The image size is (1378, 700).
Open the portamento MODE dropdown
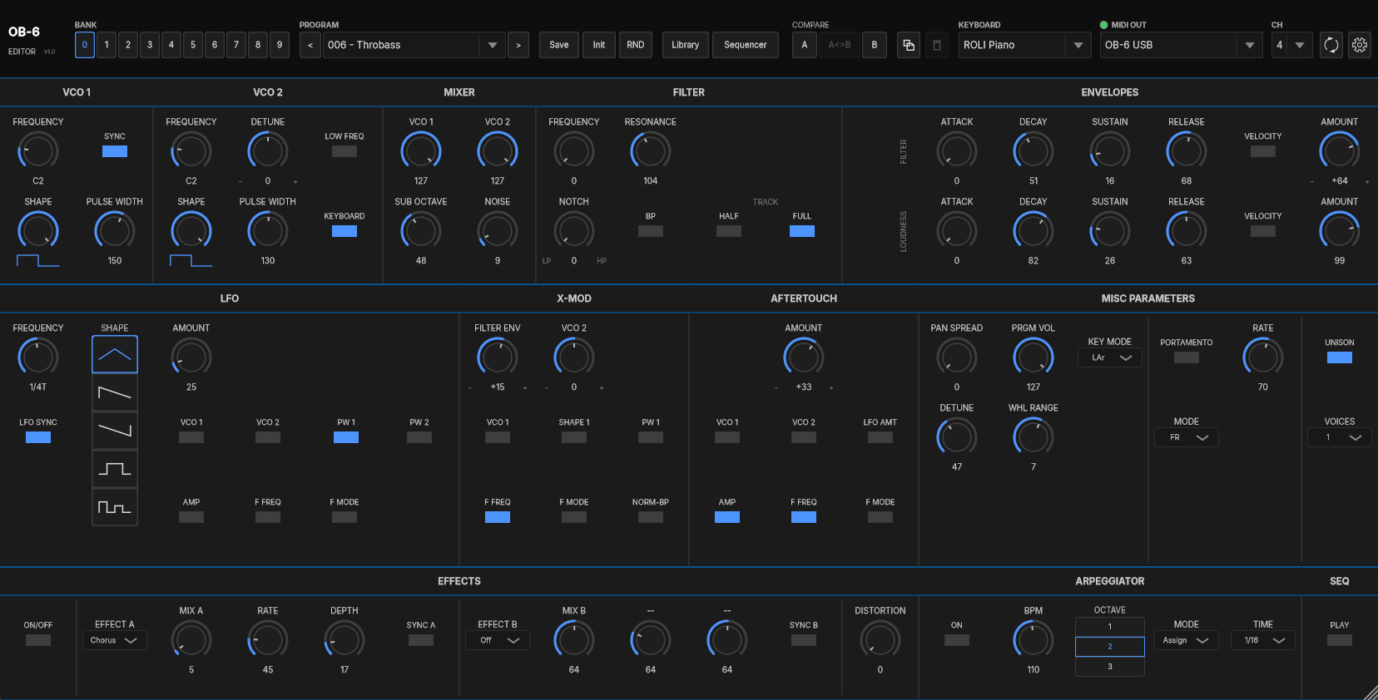point(1187,437)
